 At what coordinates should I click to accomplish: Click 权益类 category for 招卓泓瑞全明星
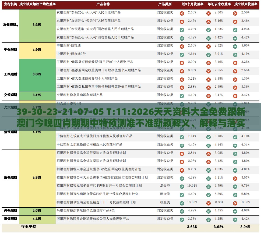pyautogui.click(x=165, y=202)
